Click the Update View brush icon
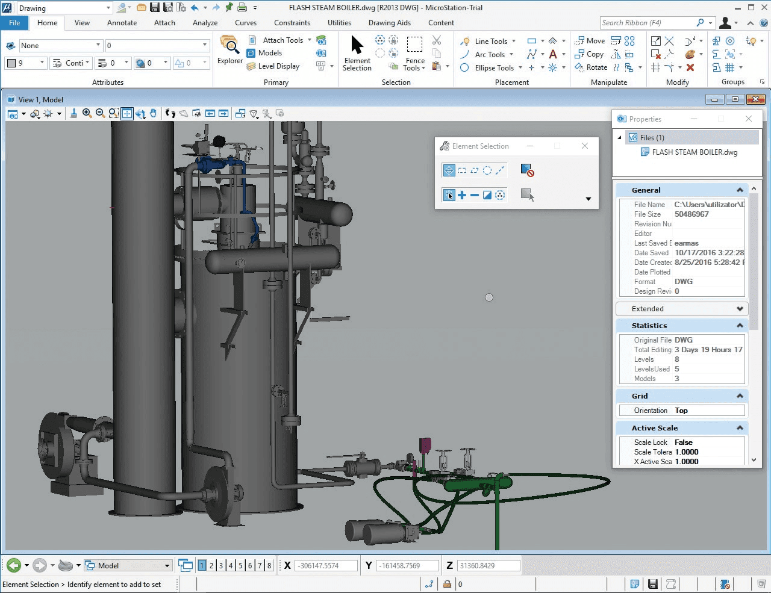This screenshot has height=593, width=771. pyautogui.click(x=73, y=113)
